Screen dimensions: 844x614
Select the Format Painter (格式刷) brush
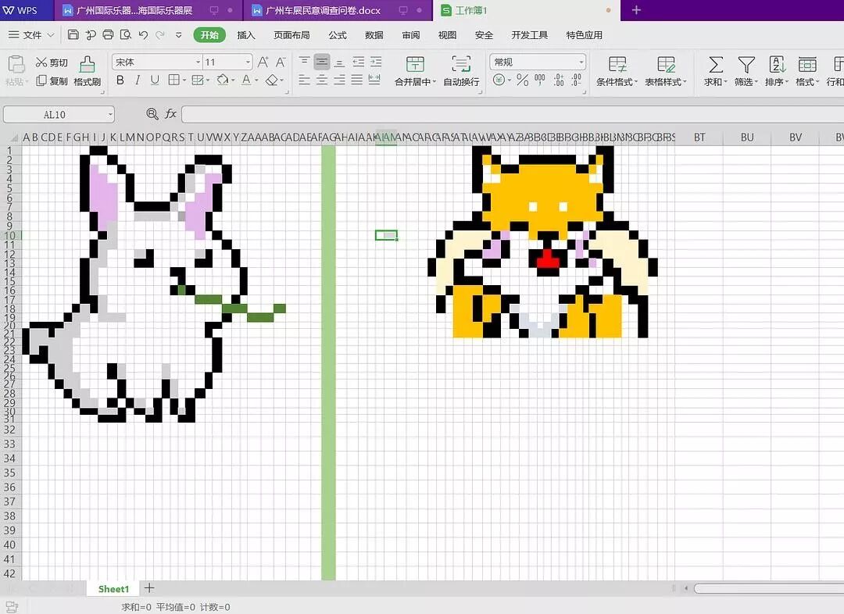click(88, 71)
